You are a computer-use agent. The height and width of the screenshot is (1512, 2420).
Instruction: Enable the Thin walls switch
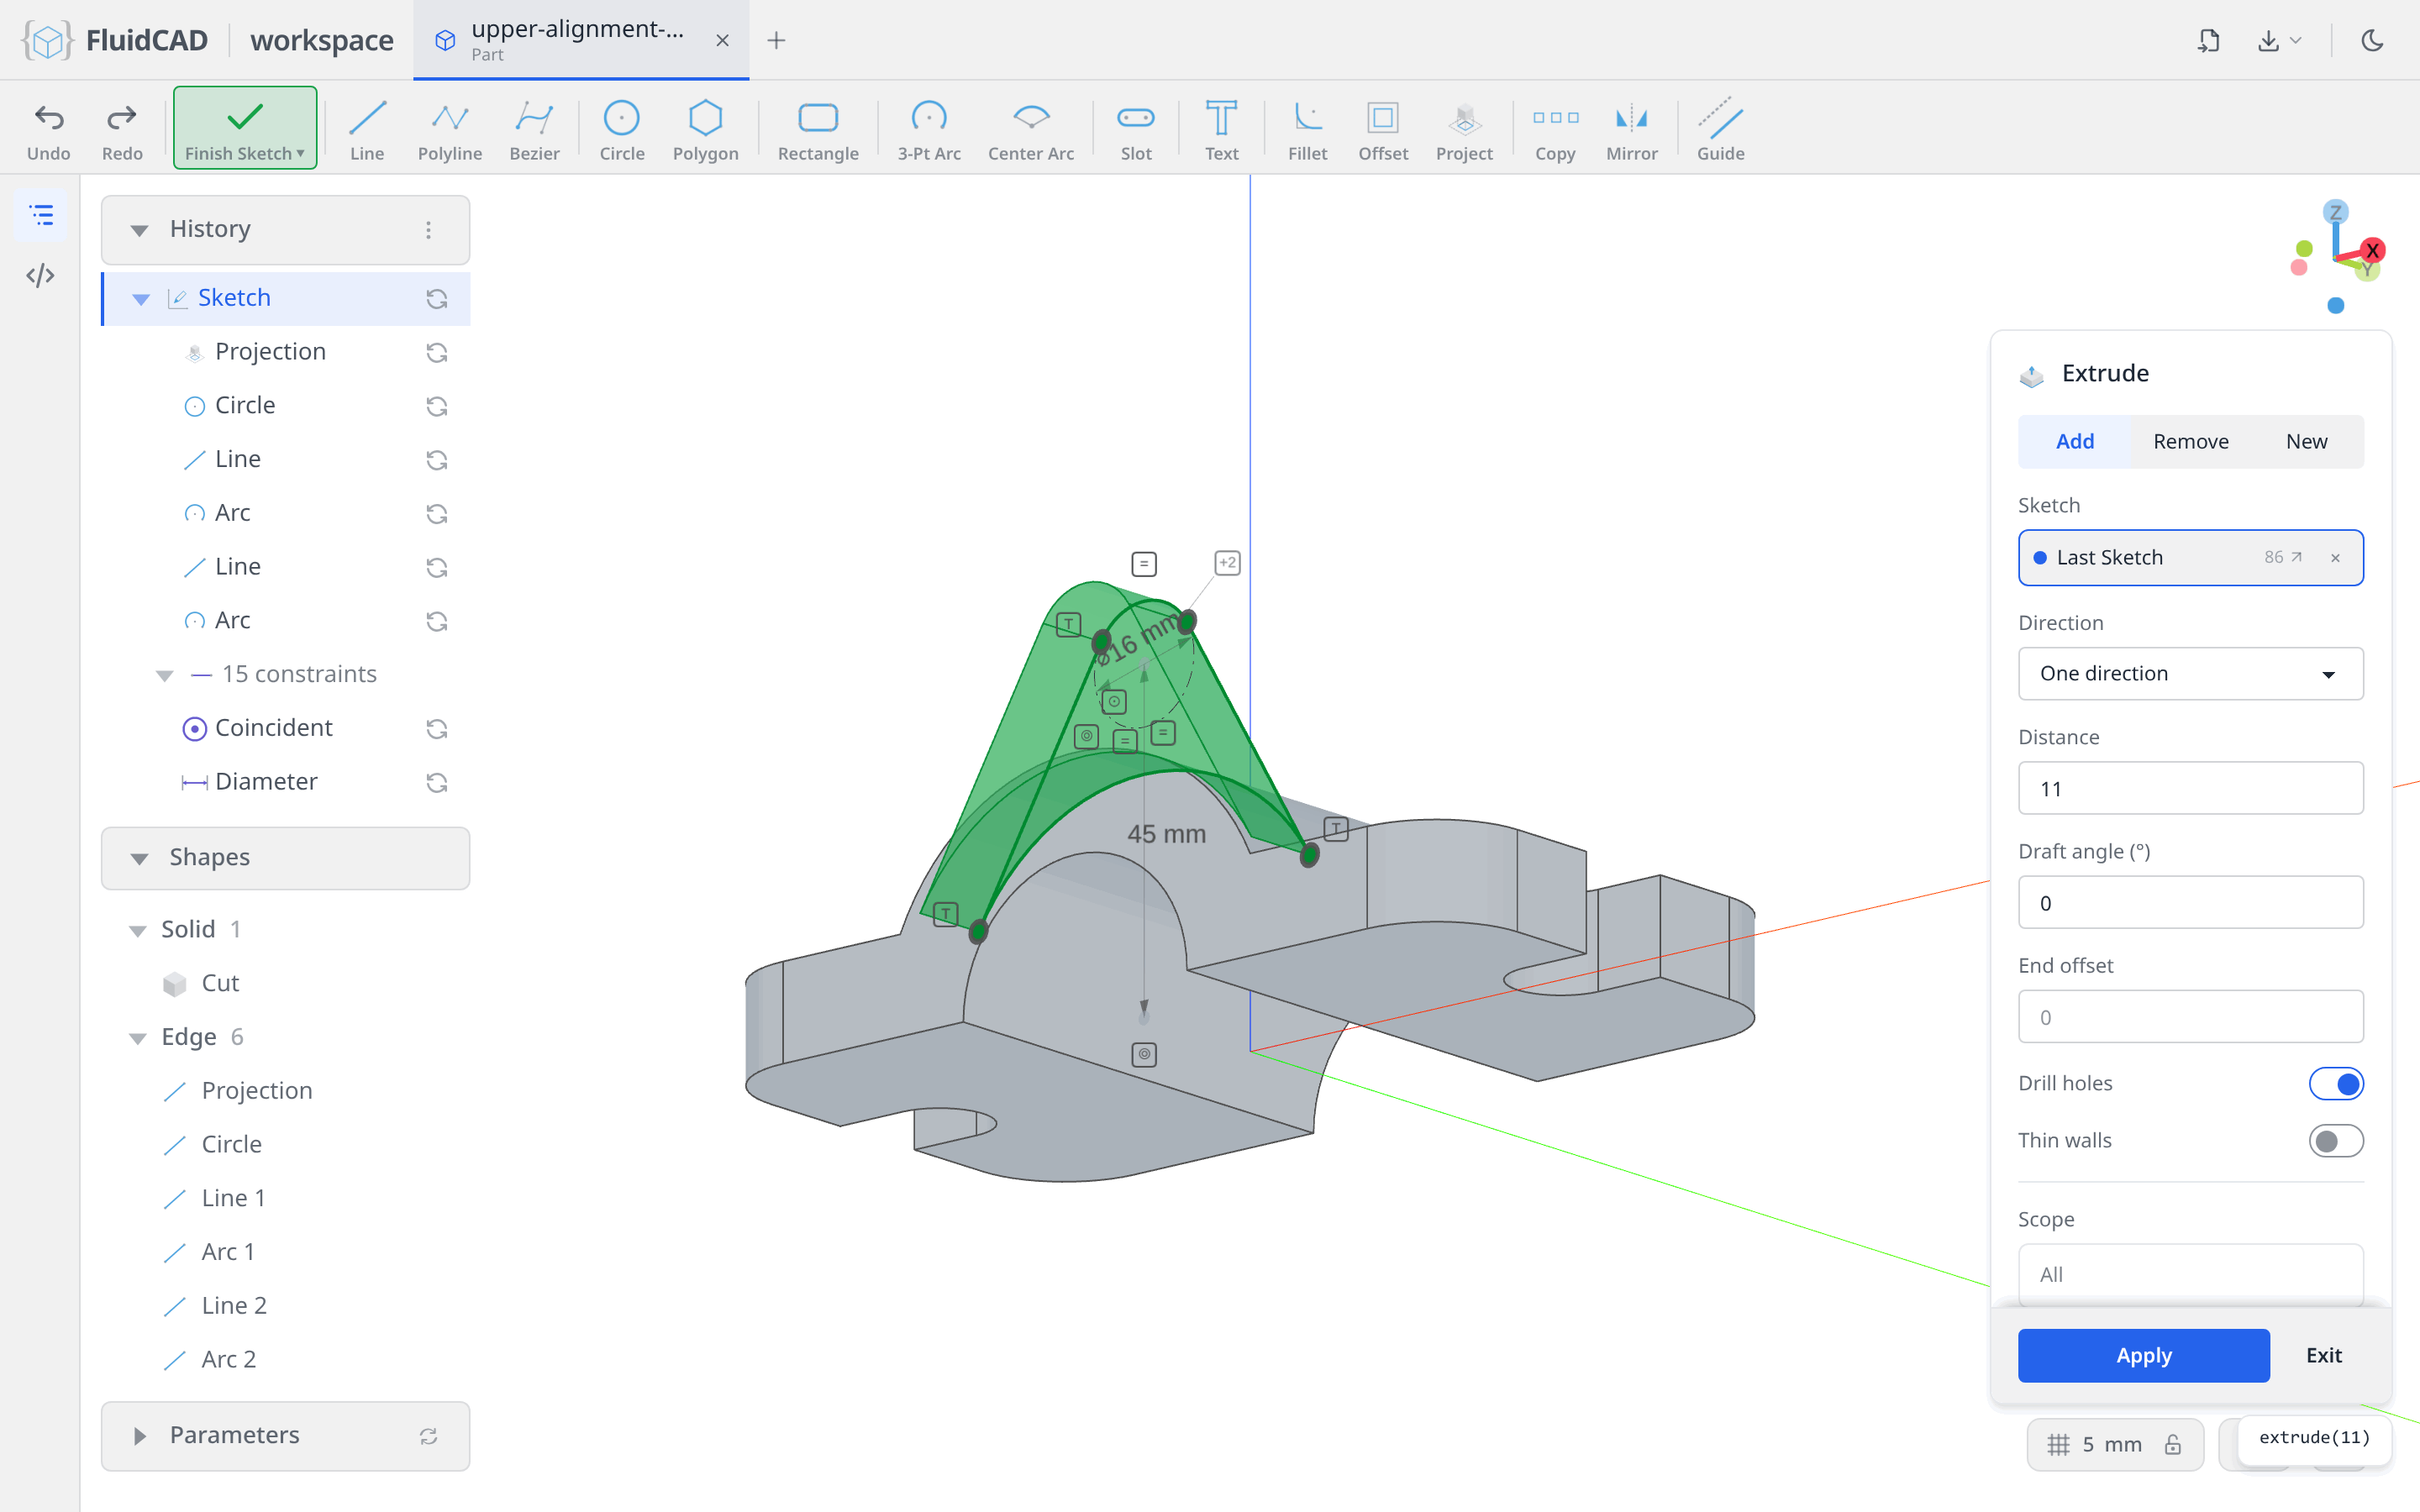(2335, 1140)
